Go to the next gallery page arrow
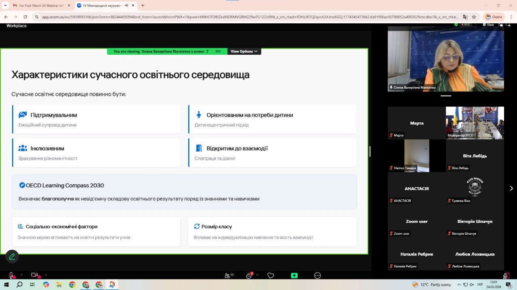The width and height of the screenshot is (517, 290). pos(511,188)
